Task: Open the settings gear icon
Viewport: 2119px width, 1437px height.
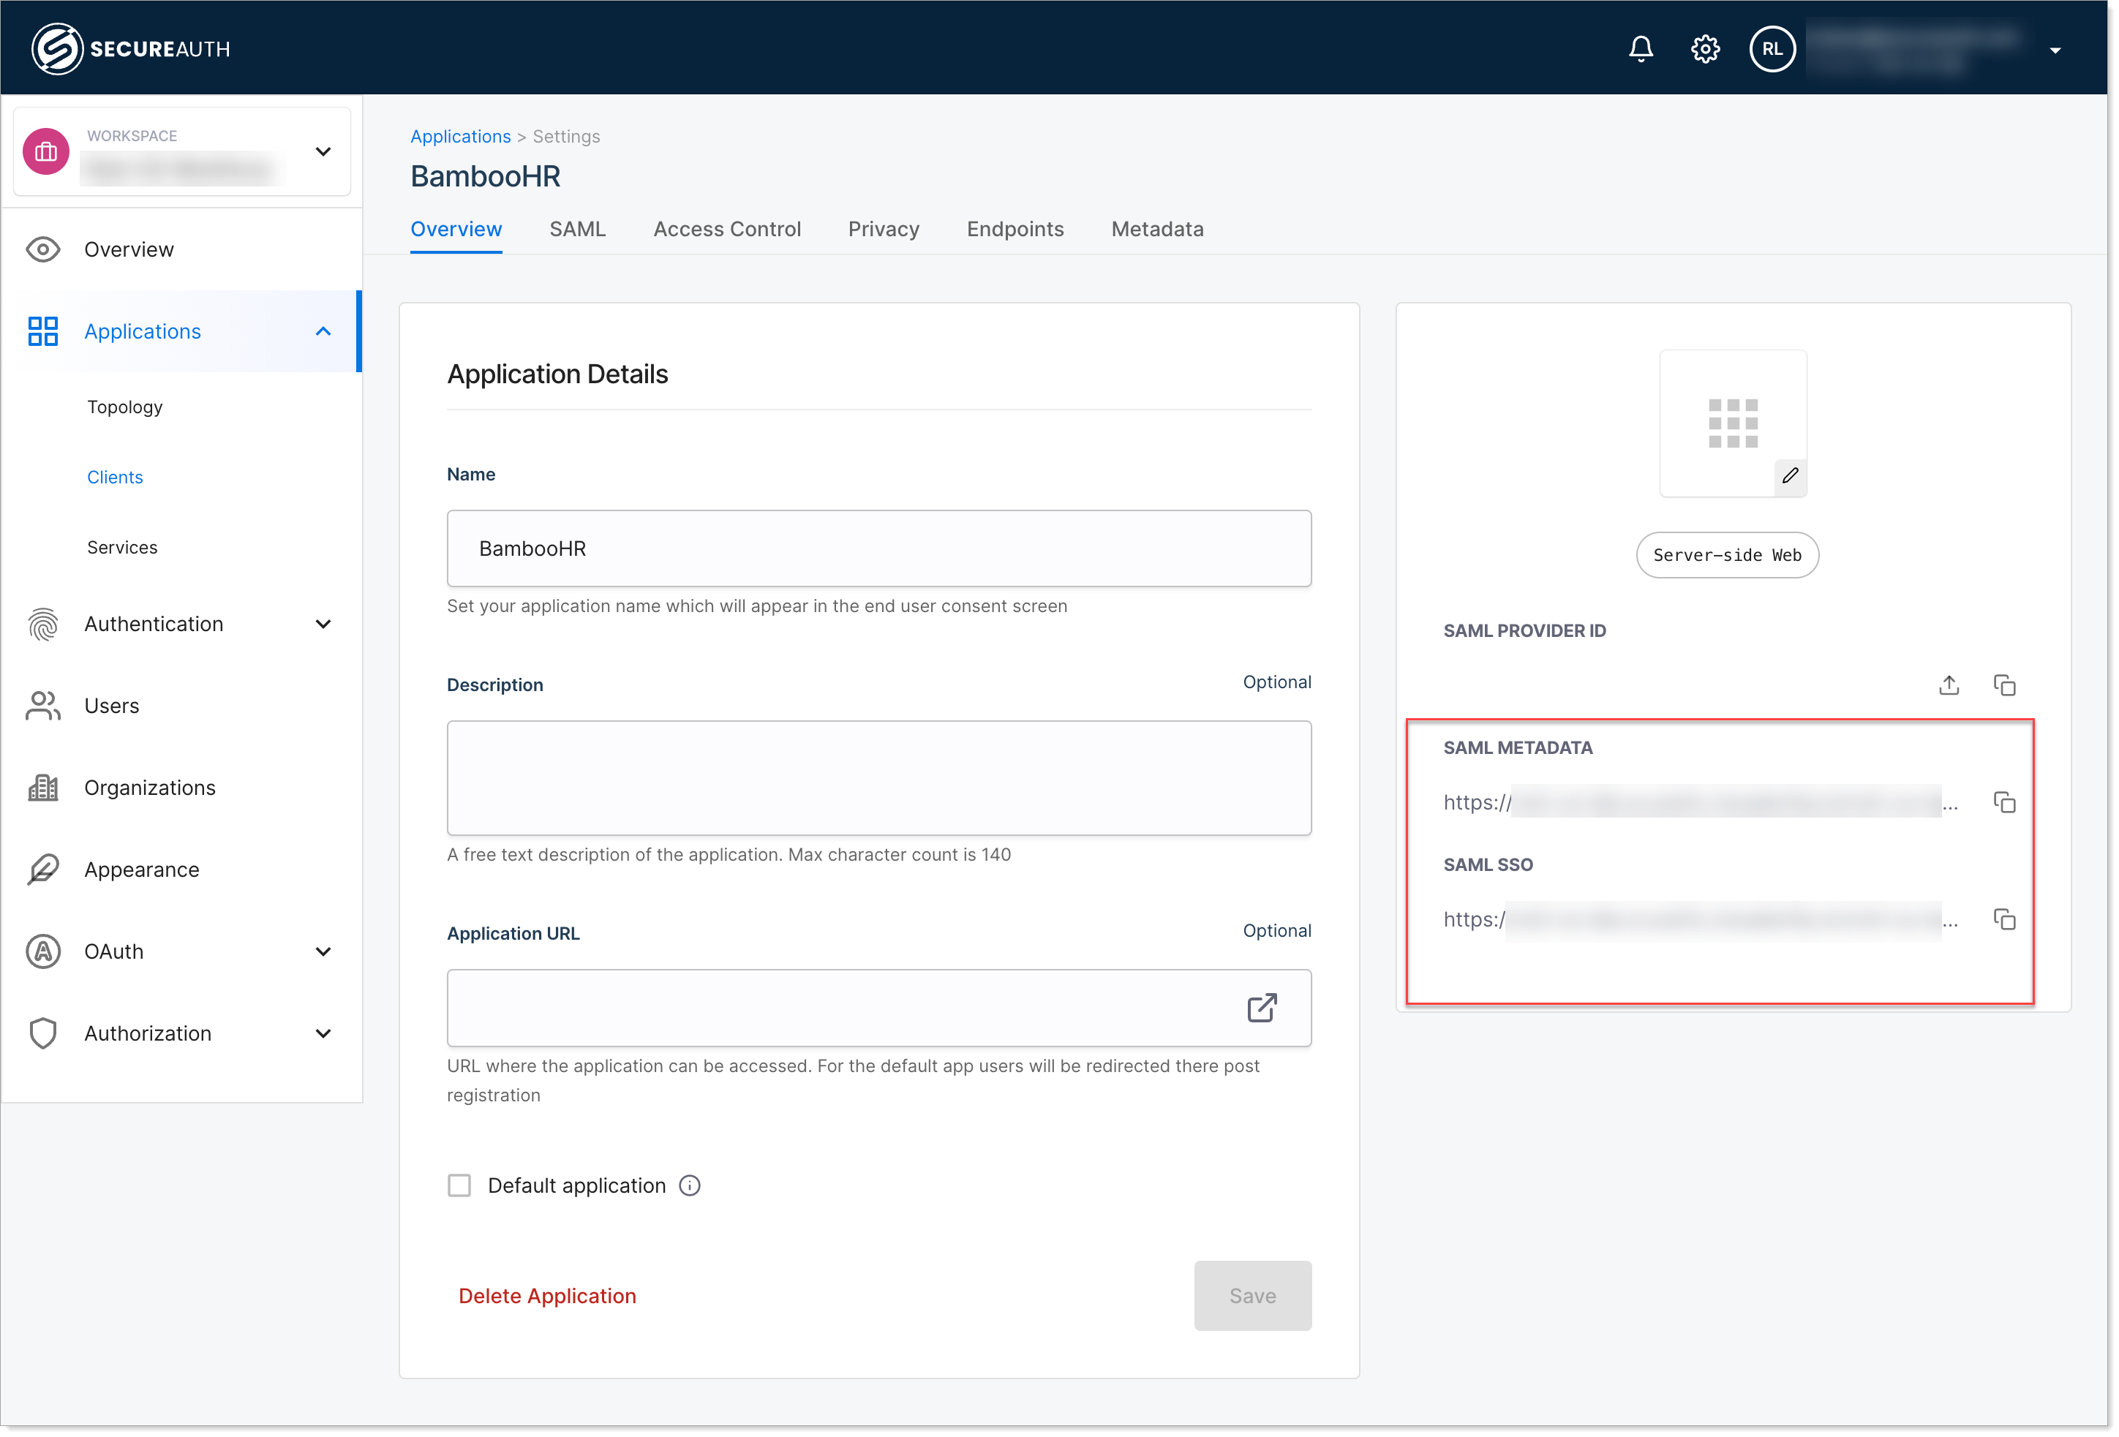Action: [1705, 48]
